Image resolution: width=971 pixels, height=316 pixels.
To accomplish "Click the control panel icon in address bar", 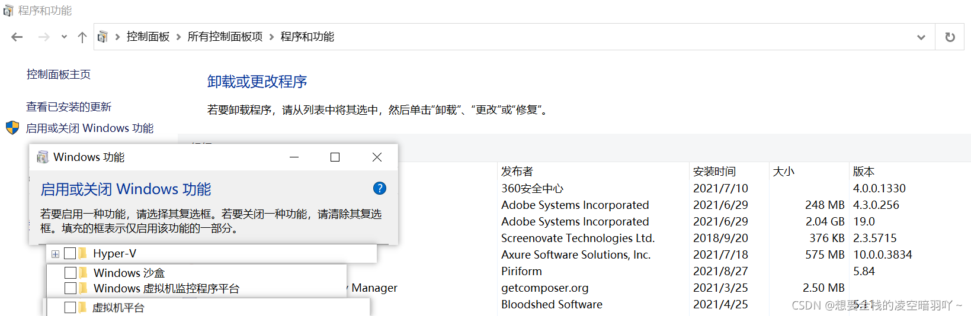I will 102,37.
